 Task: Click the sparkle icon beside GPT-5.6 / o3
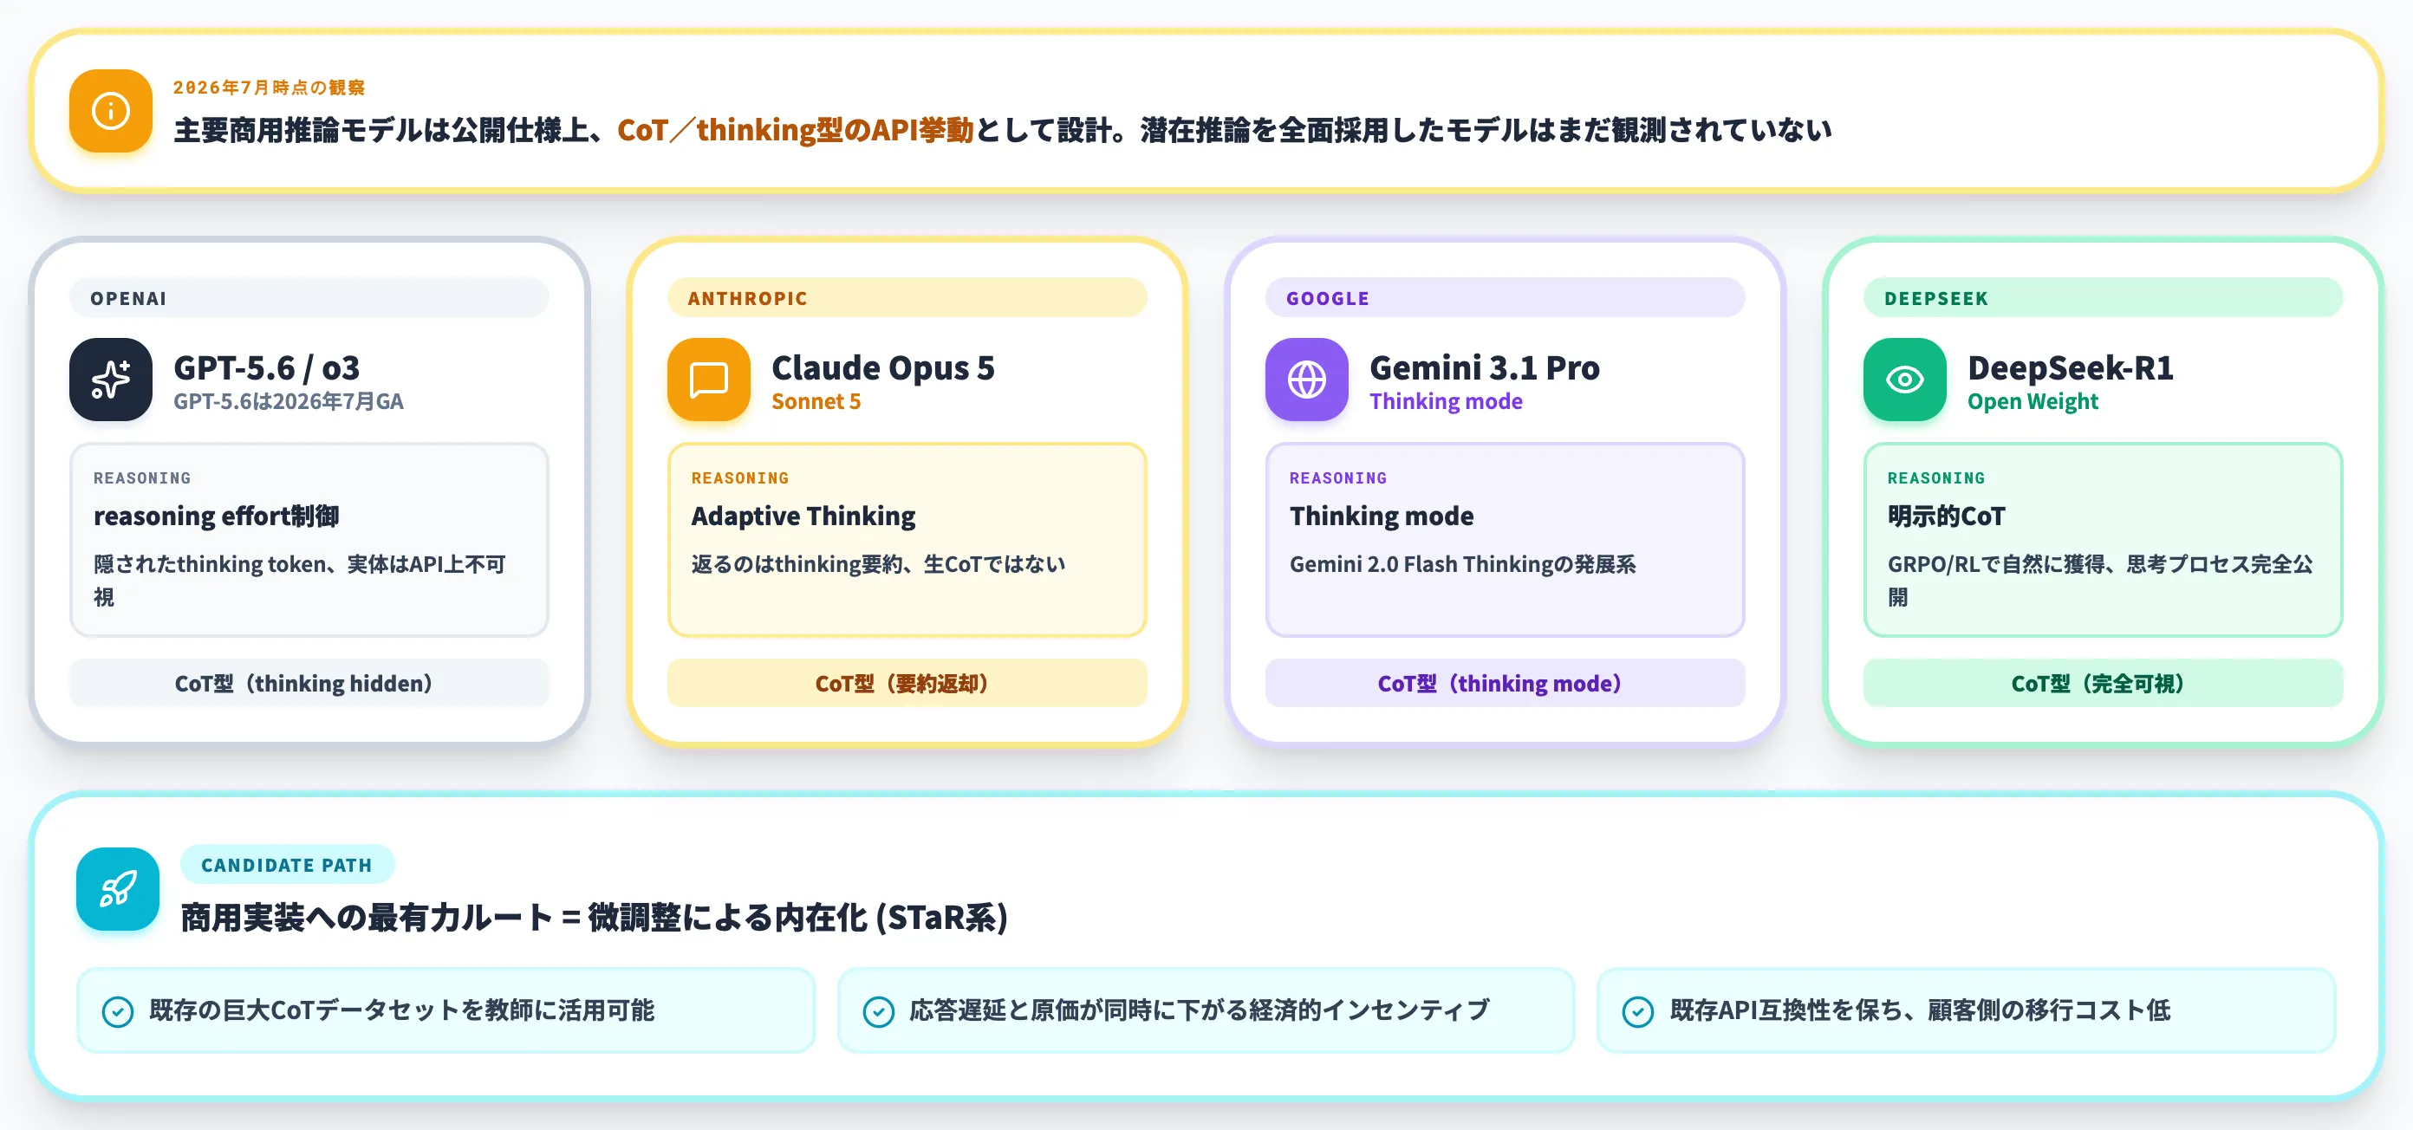[111, 380]
